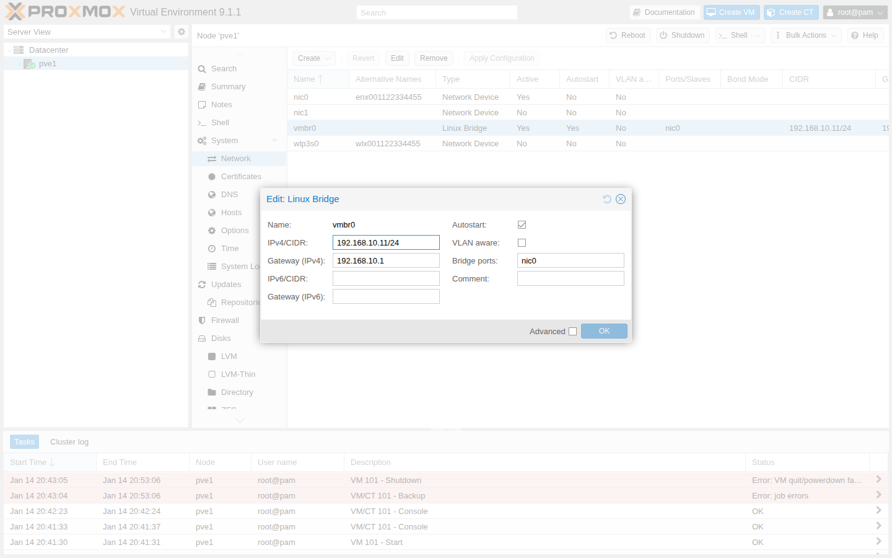
Task: Click the Create VM button
Action: point(731,12)
